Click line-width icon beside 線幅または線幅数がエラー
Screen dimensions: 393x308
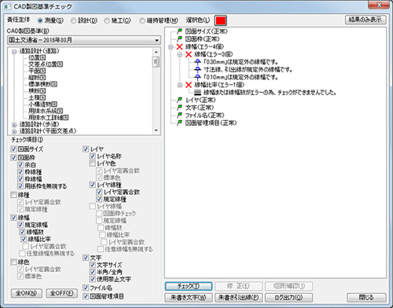click(198, 93)
